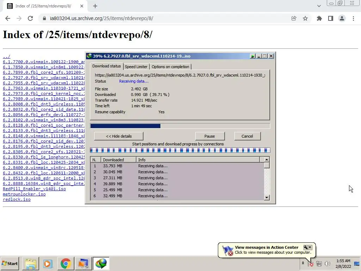Switch to the Speed Limiter tab
361x271 pixels.
[136, 67]
